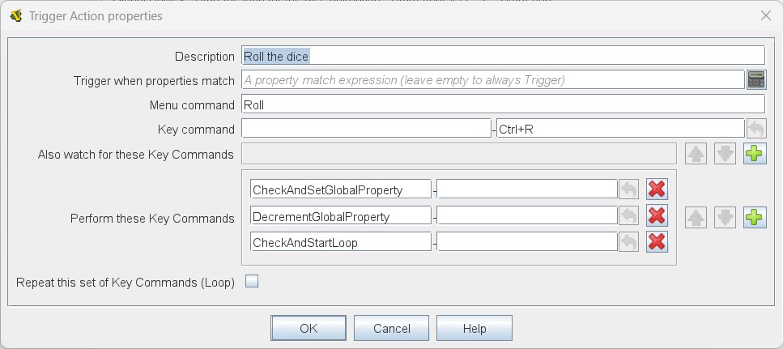The height and width of the screenshot is (349, 783).
Task: Delete the DecrementGlobalProperty key command row
Action: (657, 216)
